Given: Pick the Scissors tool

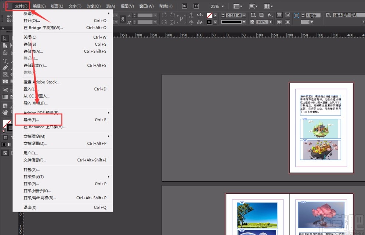Looking at the screenshot, I should click(5, 90).
